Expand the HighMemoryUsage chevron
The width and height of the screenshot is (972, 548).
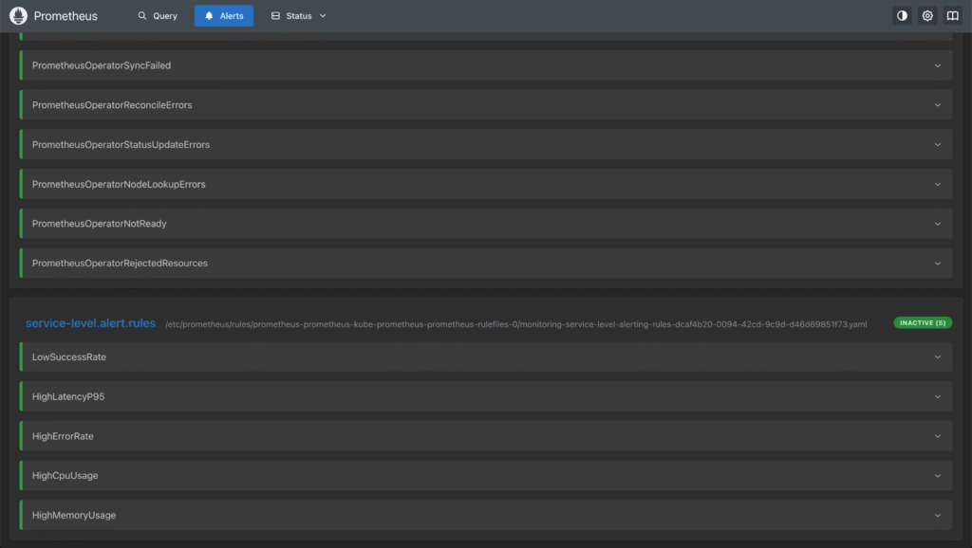937,516
